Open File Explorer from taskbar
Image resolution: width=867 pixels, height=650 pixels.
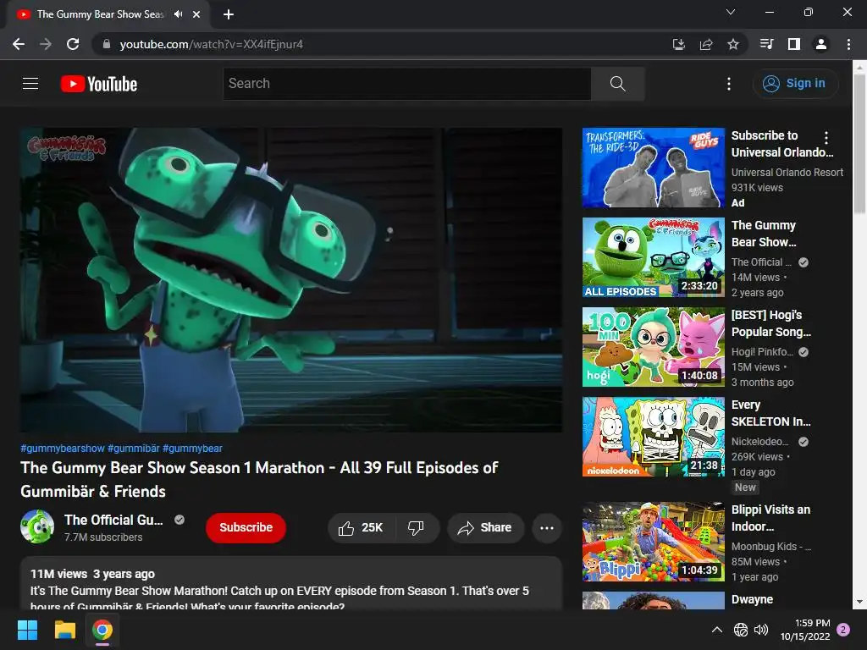(64, 630)
